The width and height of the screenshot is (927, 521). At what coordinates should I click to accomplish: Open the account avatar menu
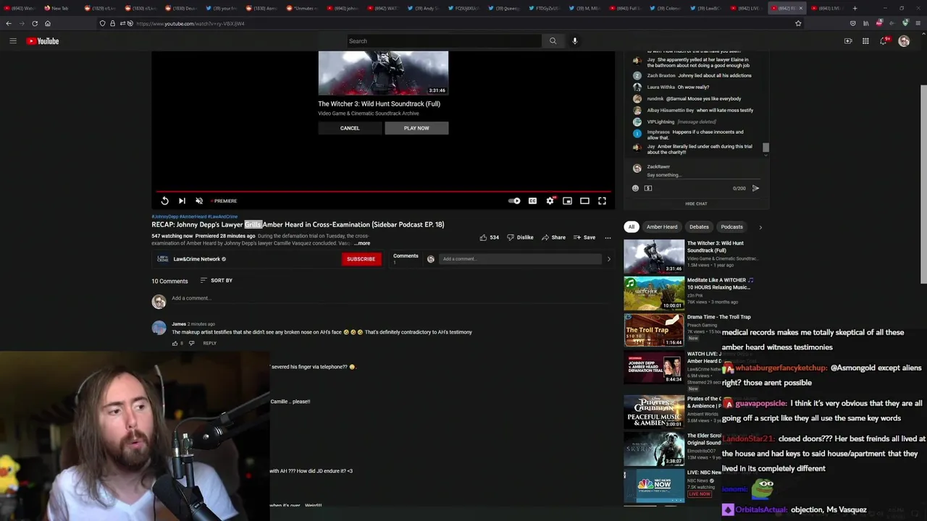click(904, 41)
